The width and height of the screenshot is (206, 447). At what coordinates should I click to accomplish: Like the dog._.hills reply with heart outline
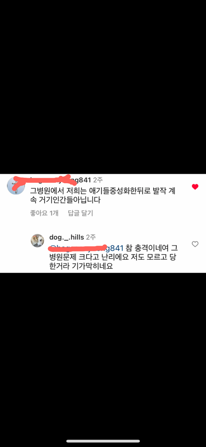[195, 244]
